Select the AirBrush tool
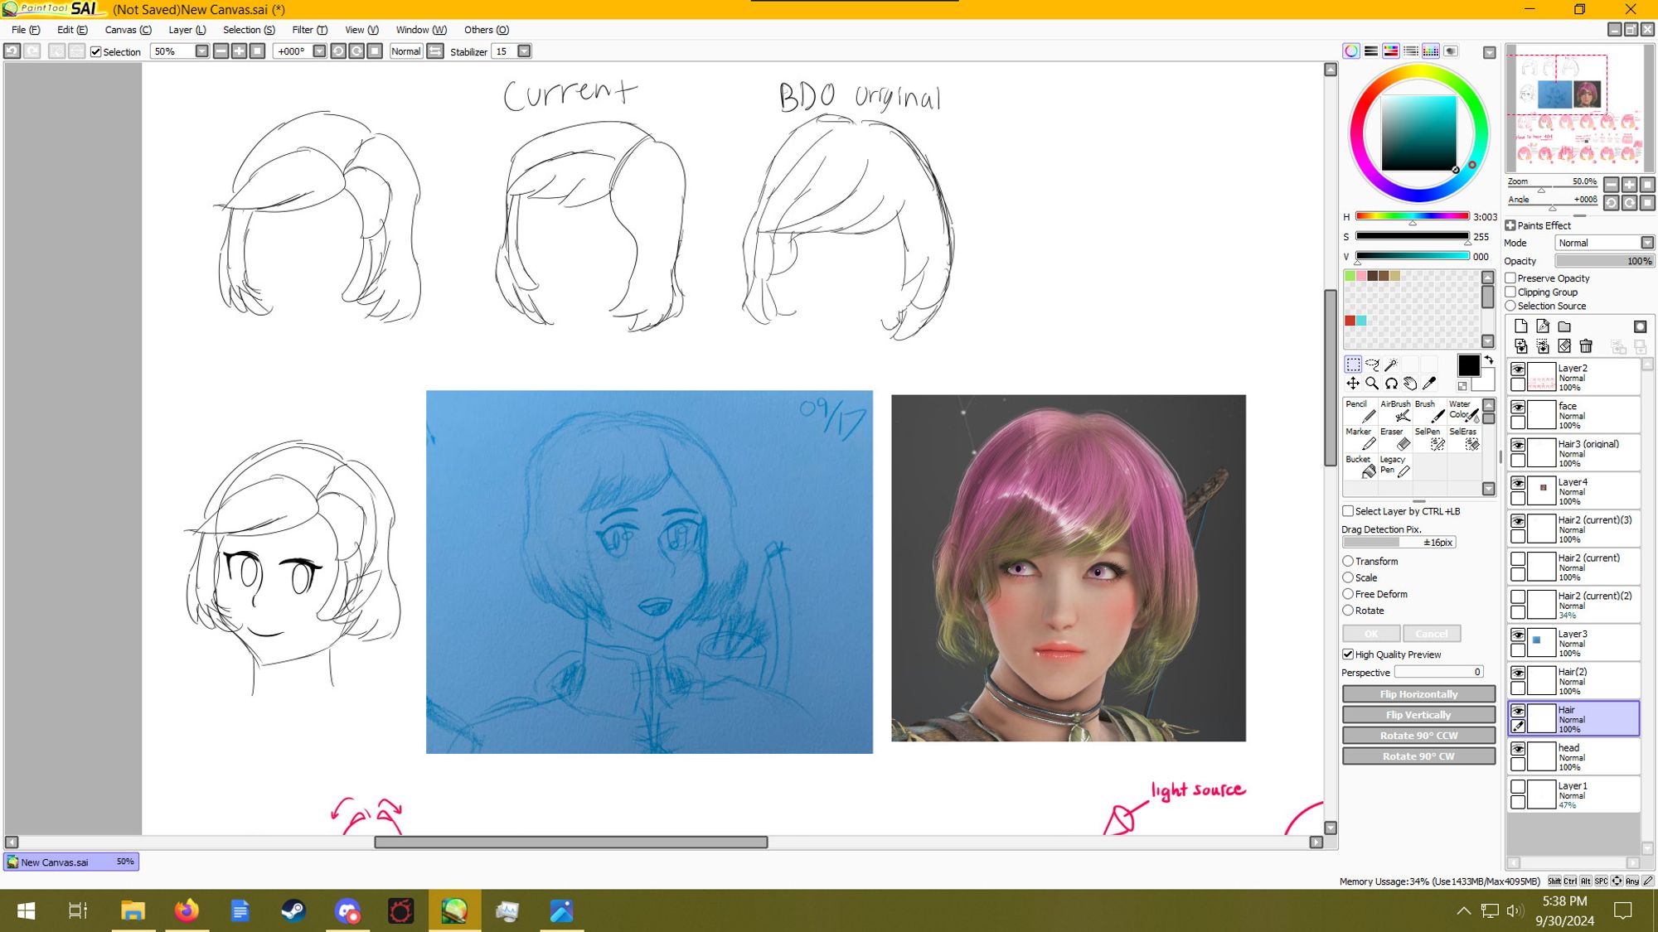1658x932 pixels. (x=1395, y=411)
